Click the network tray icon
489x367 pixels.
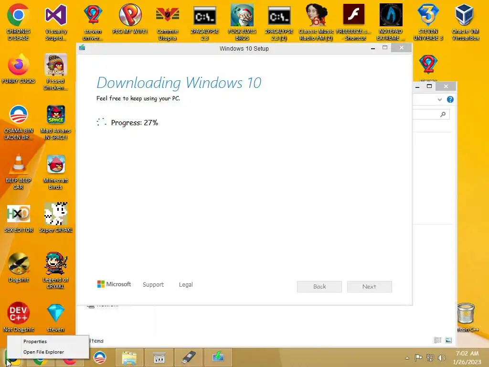(x=430, y=357)
